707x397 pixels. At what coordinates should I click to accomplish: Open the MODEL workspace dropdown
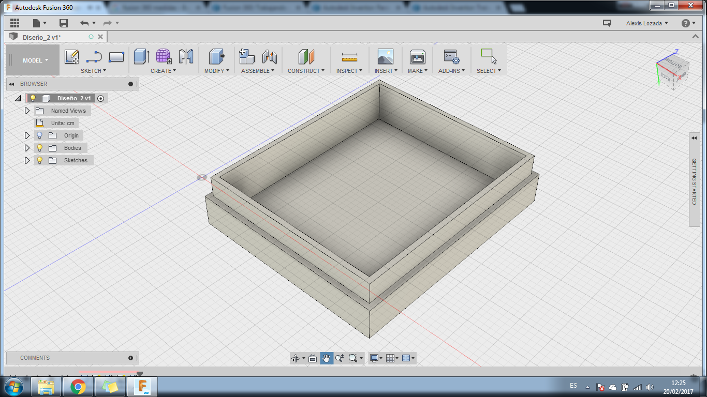pos(33,60)
